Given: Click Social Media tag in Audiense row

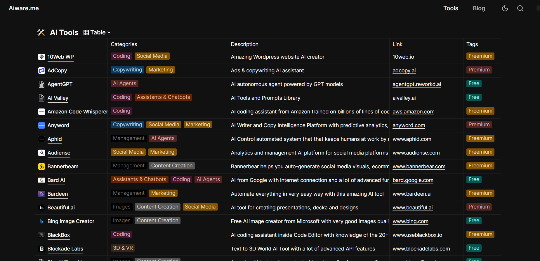Looking at the screenshot, I should coord(128,152).
